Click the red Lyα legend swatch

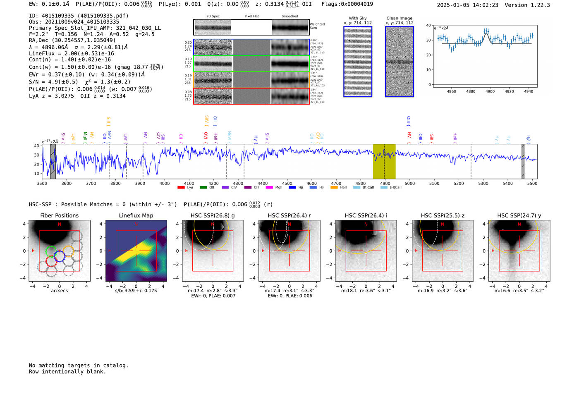[181, 188]
